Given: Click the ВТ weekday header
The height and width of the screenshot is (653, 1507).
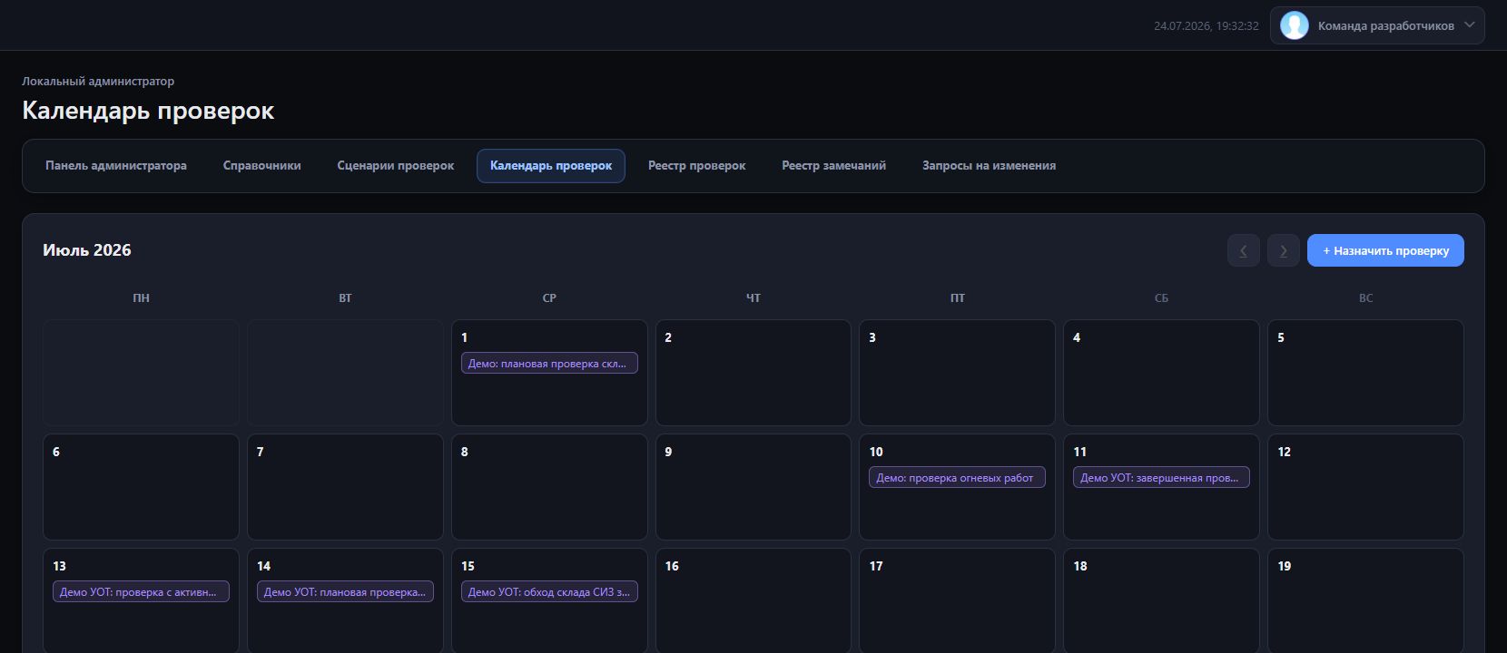Looking at the screenshot, I should 345,298.
